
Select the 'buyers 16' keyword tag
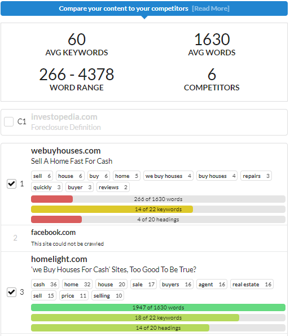pyautogui.click(x=177, y=285)
